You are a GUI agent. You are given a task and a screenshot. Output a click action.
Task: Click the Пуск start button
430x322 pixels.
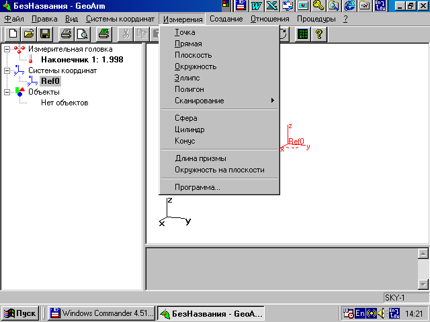pos(19,313)
